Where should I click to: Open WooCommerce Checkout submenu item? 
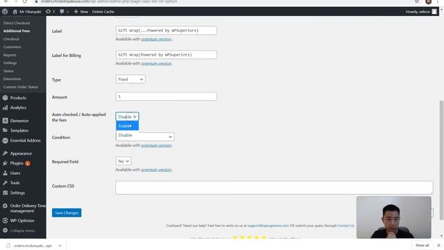(x=11, y=39)
